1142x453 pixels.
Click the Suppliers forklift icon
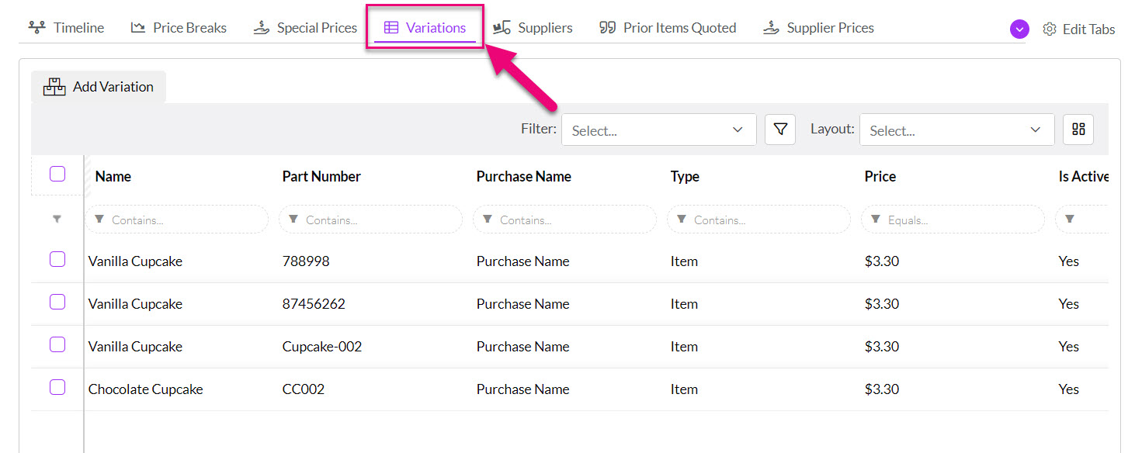point(502,28)
